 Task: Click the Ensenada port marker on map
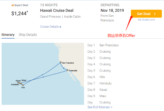[x=68, y=70]
